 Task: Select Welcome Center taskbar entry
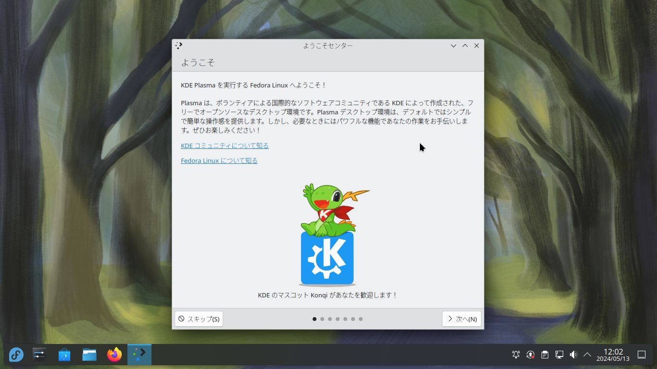click(139, 355)
